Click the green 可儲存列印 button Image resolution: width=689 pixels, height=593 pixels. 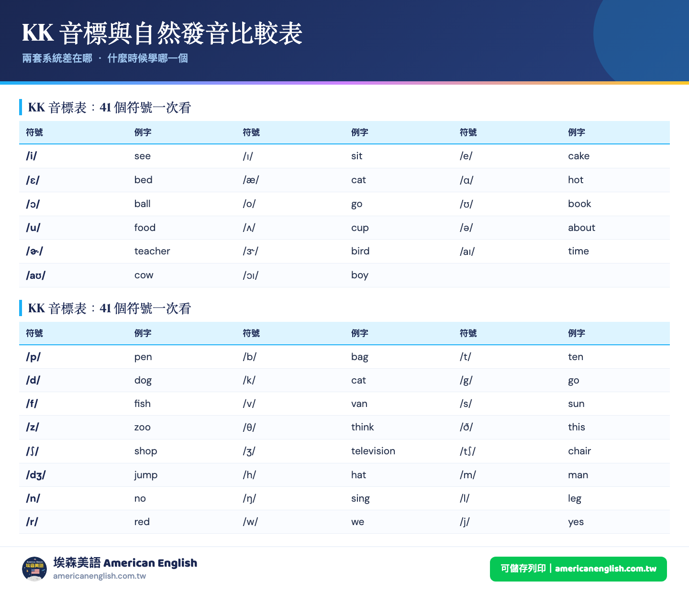click(578, 569)
